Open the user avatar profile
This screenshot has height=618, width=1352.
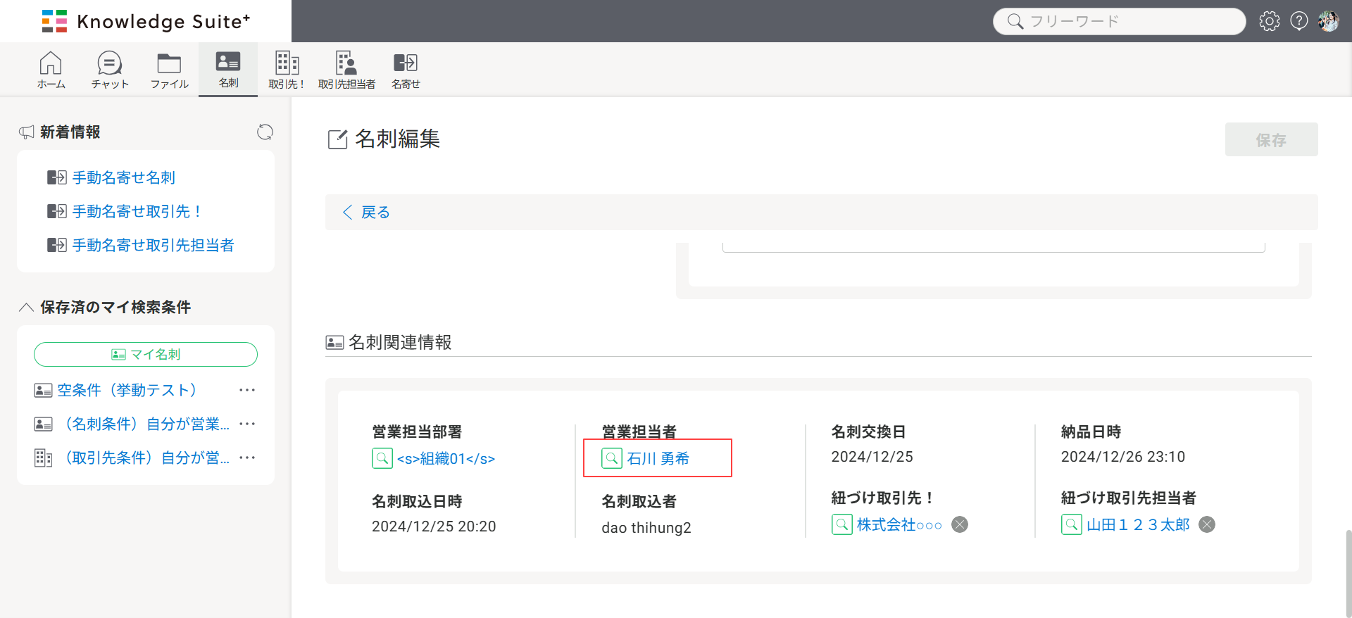click(1328, 21)
